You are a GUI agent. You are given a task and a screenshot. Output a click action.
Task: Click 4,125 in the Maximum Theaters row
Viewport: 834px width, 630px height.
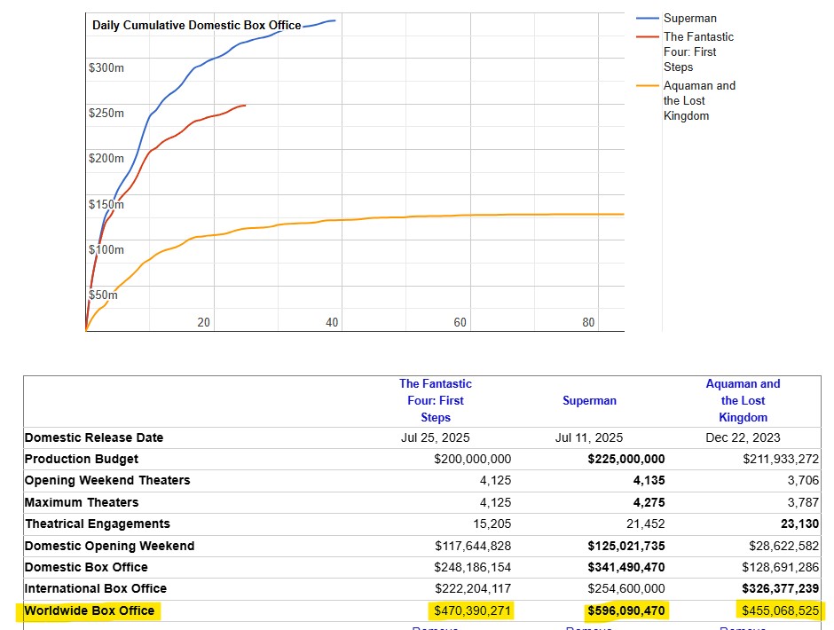click(x=495, y=502)
